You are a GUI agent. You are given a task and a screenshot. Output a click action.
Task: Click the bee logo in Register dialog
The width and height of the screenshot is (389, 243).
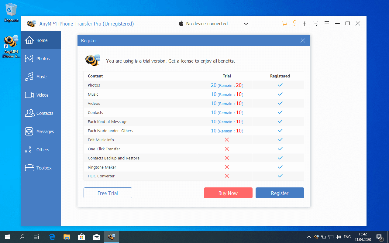[92, 60]
